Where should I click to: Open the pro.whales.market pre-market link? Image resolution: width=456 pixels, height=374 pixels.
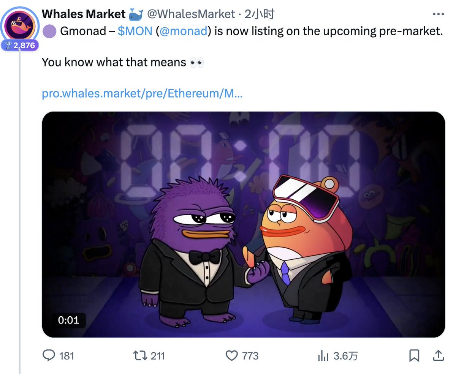click(x=142, y=93)
